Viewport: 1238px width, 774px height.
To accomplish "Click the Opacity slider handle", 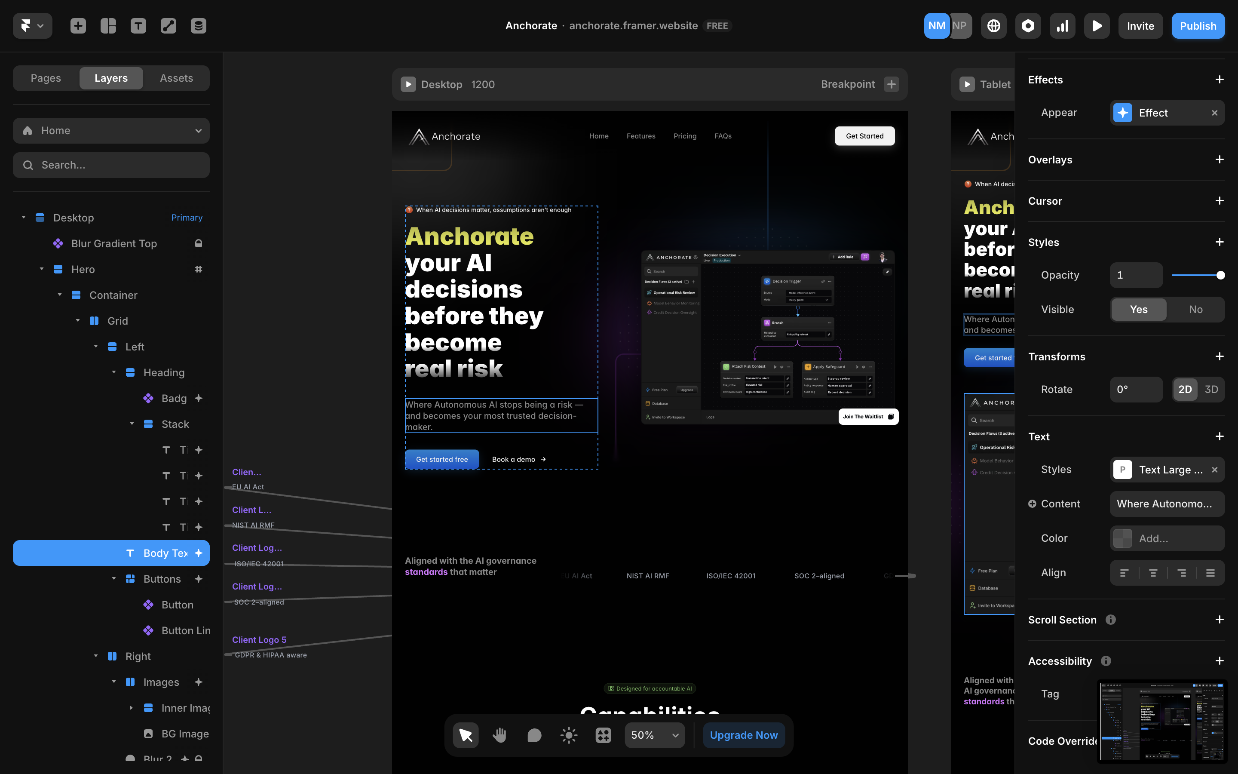I will pyautogui.click(x=1220, y=275).
